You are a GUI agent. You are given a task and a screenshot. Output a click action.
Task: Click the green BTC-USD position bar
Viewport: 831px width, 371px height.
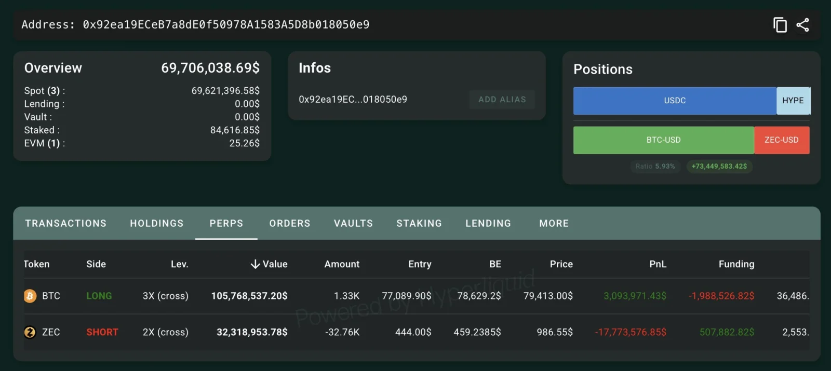pos(663,140)
